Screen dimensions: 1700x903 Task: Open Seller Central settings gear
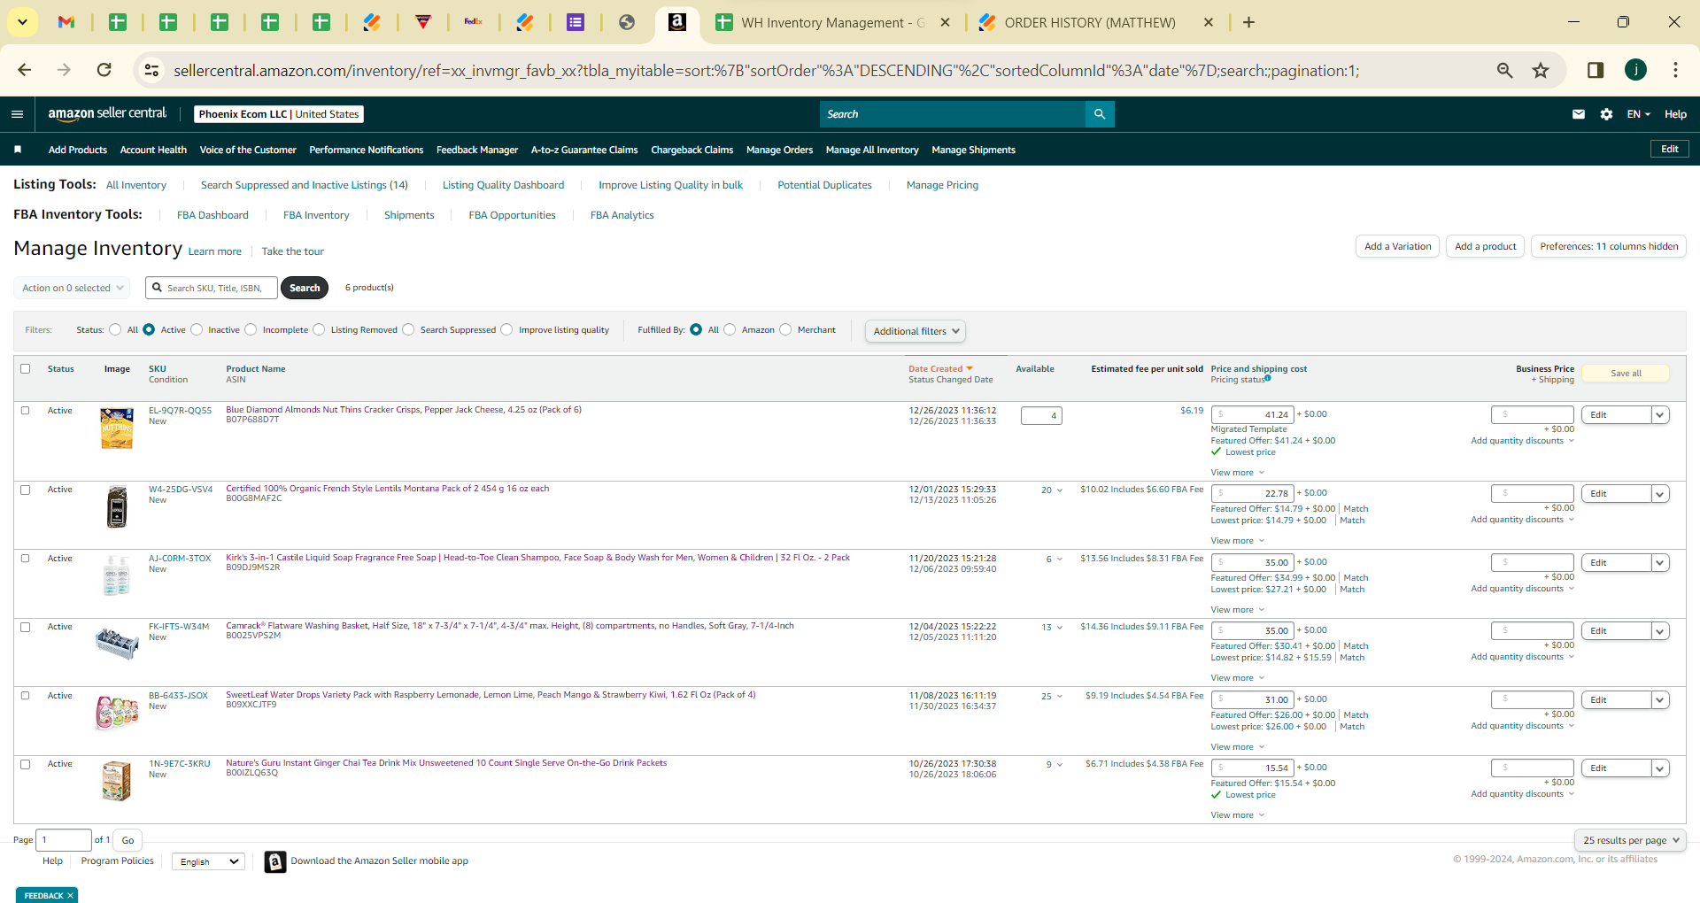1606,114
